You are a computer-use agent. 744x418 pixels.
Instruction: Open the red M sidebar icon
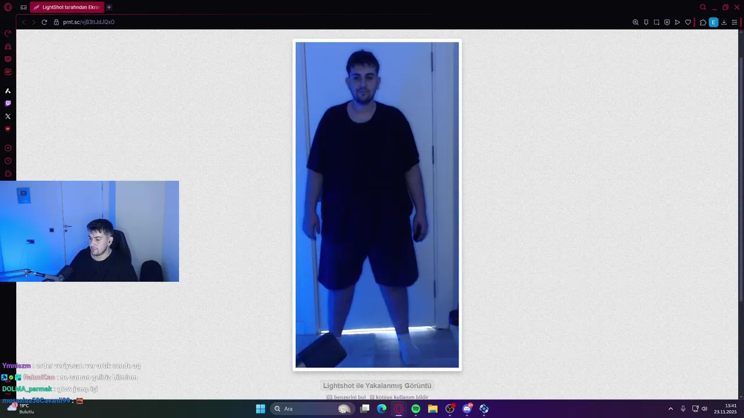[x=8, y=72]
